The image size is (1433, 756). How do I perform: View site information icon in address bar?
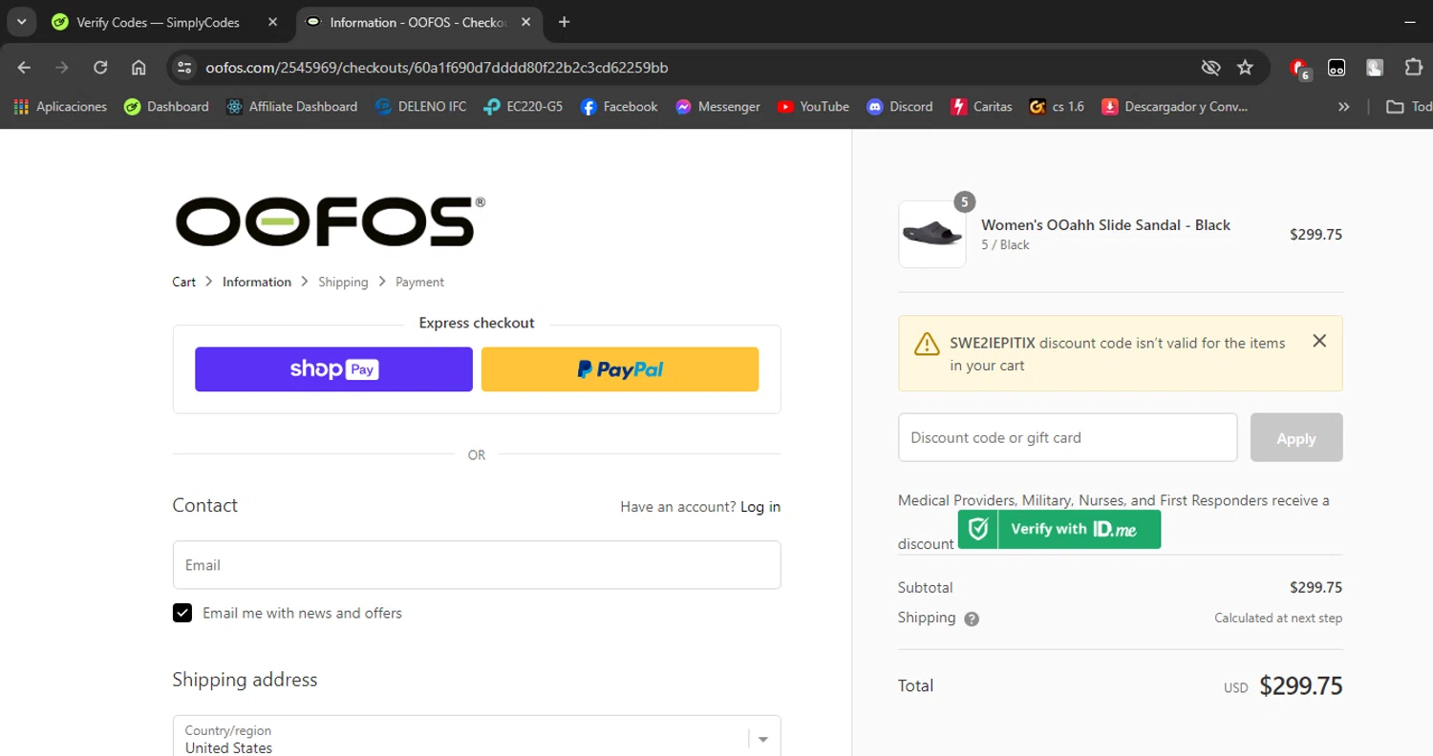tap(185, 68)
